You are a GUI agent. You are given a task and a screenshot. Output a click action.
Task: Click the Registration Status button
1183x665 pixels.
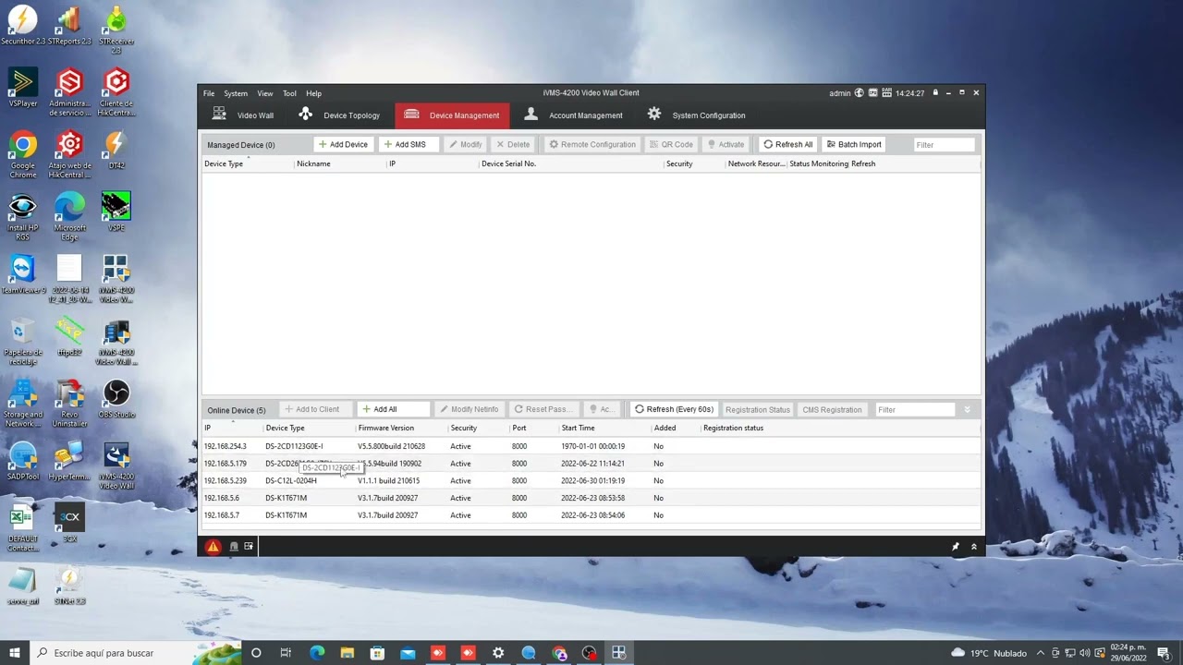(x=758, y=409)
